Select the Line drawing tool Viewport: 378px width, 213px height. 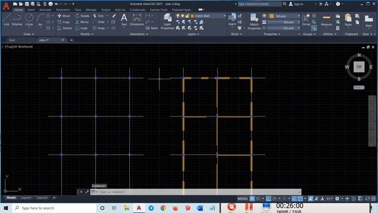coord(6,20)
